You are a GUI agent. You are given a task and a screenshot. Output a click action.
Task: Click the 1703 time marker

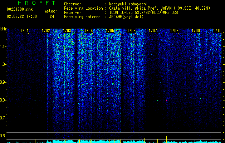67,31
